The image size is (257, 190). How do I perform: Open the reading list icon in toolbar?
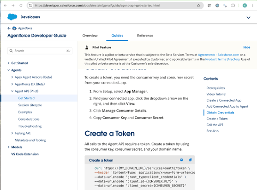point(209,6)
